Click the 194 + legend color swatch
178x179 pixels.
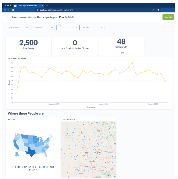click(x=29, y=170)
